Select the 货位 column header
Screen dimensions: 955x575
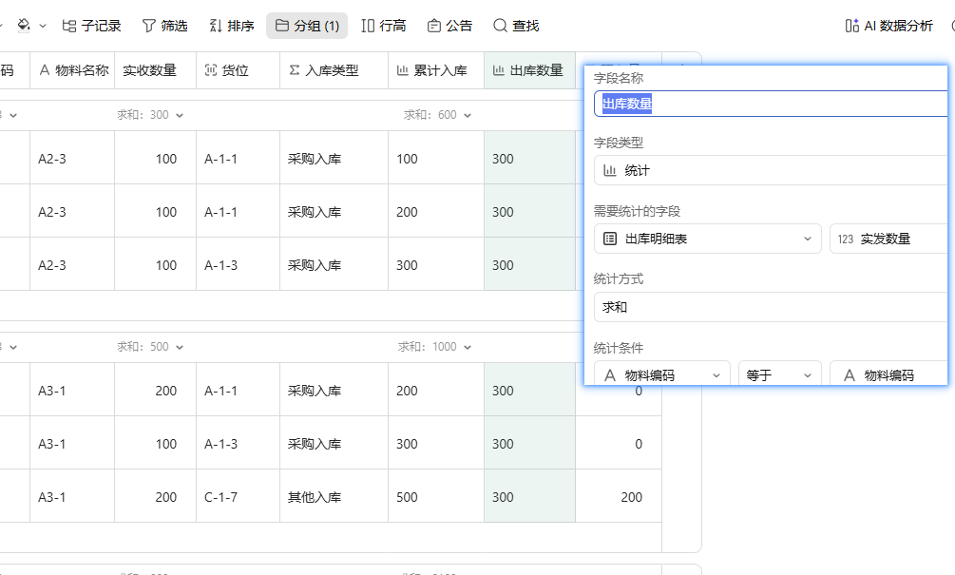239,70
